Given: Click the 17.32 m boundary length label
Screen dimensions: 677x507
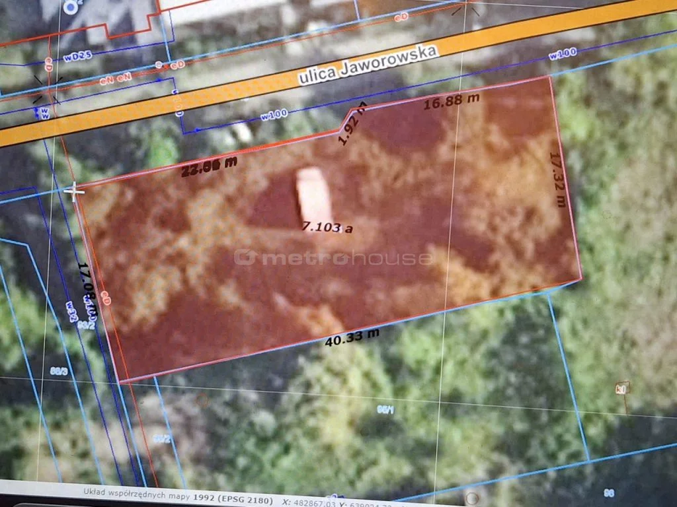Looking at the screenshot, I should coord(557,179).
